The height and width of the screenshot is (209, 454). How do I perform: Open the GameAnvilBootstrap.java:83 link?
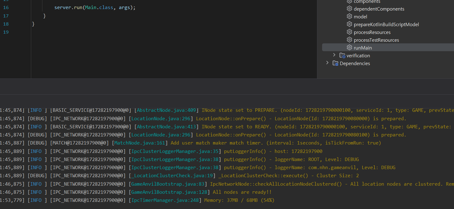click(x=168, y=184)
